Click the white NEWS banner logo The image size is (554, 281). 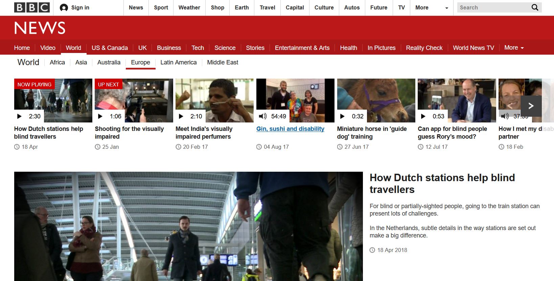click(x=40, y=28)
